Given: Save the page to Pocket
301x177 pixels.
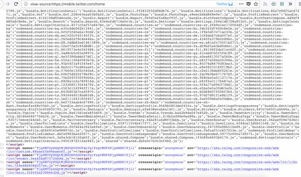Looking at the screenshot, I should pyautogui.click(x=248, y=4).
